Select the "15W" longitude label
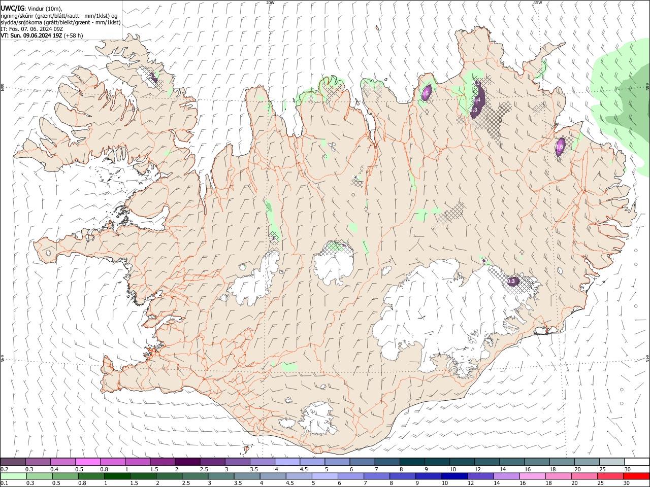This screenshot has width=650, height=487. (538, 3)
